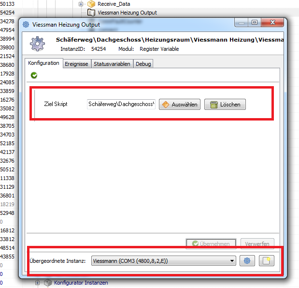The image size is (299, 288).
Task: Click the Verwerfen button
Action: pyautogui.click(x=257, y=243)
